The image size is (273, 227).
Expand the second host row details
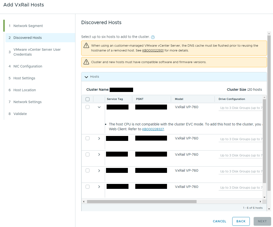(x=99, y=138)
